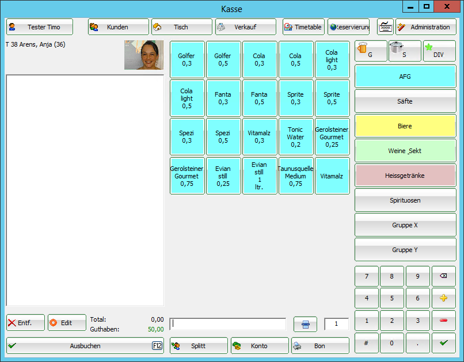Click the customer photo of Anja Arens
Viewport: 464px width, 362px height.
(144, 55)
